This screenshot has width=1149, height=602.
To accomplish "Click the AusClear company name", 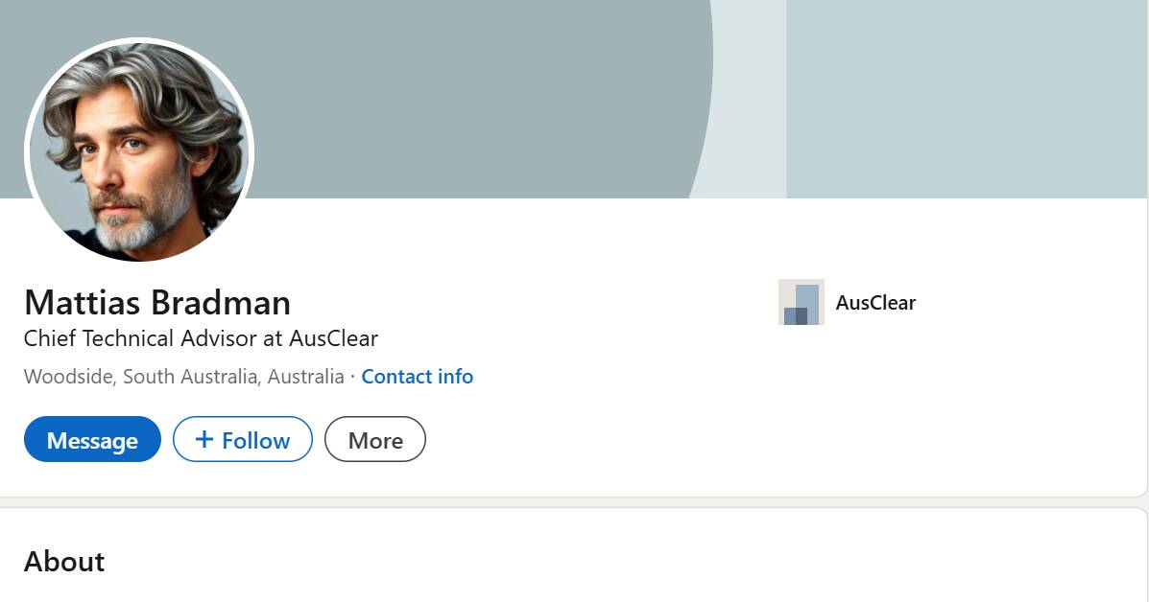I will [x=875, y=303].
